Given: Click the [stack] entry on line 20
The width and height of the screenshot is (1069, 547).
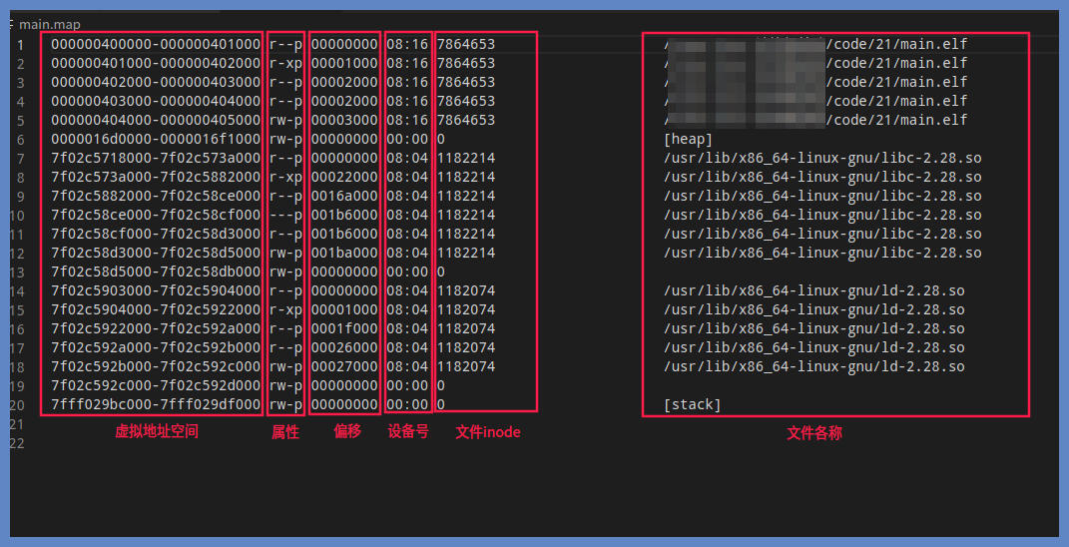Looking at the screenshot, I should click(x=692, y=404).
